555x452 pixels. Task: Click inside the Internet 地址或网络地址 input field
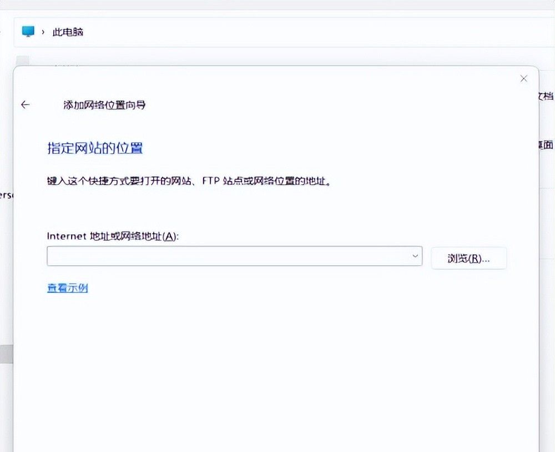(x=222, y=256)
